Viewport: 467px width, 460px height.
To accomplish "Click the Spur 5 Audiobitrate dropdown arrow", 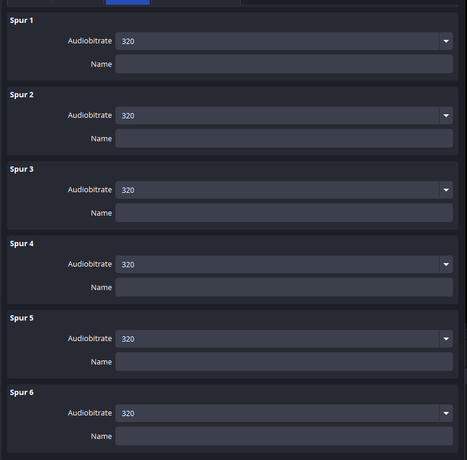I will coord(446,339).
